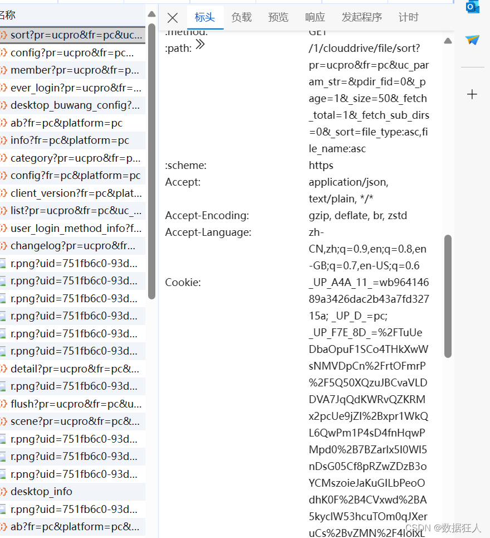Select the flush?pr=ucpro&fr=pc&u... request
The height and width of the screenshot is (538, 490).
72,404
